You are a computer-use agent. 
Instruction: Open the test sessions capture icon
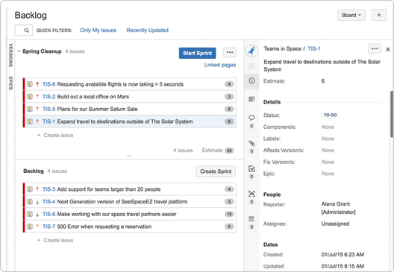(251, 194)
